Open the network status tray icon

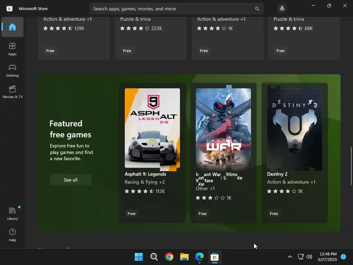301,257
